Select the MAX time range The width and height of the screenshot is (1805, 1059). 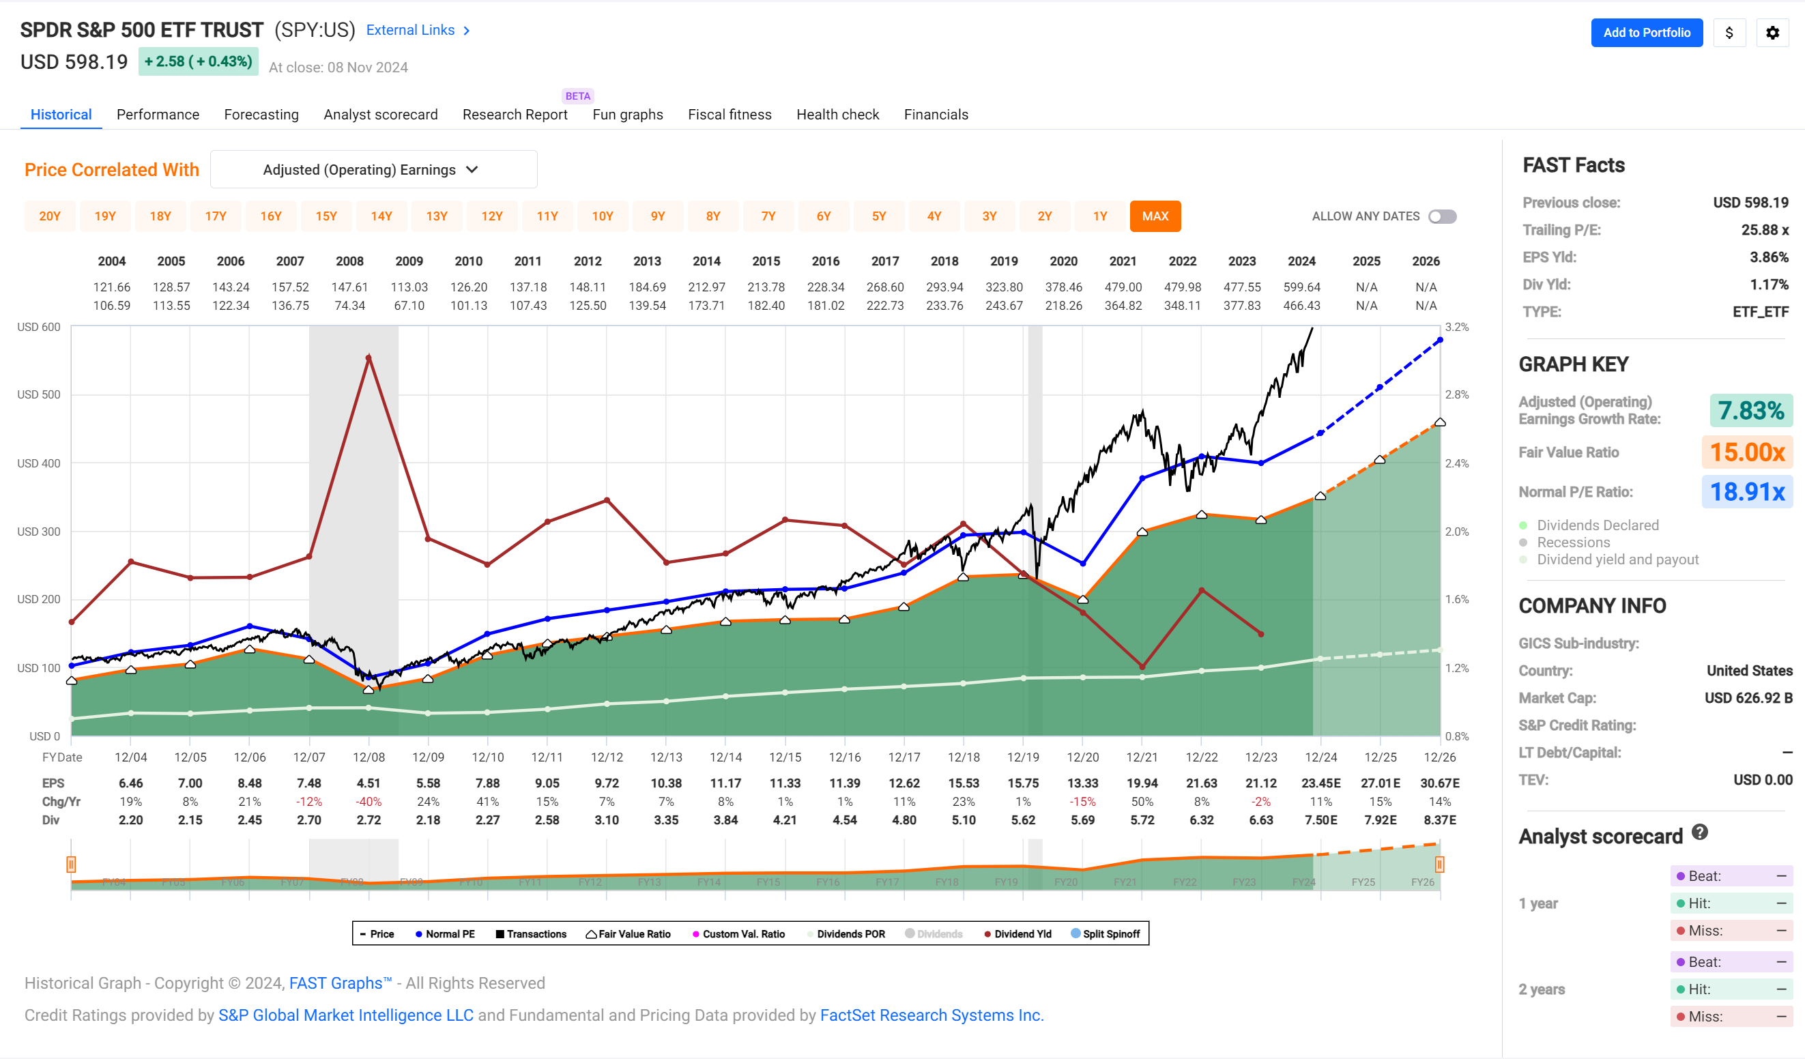click(1155, 216)
